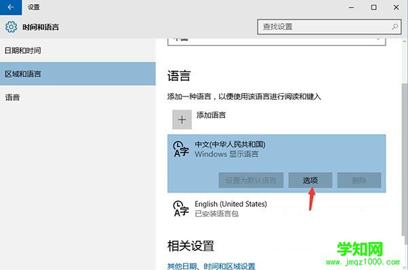
Task: Click the 相关设置 heading
Action: point(190,246)
